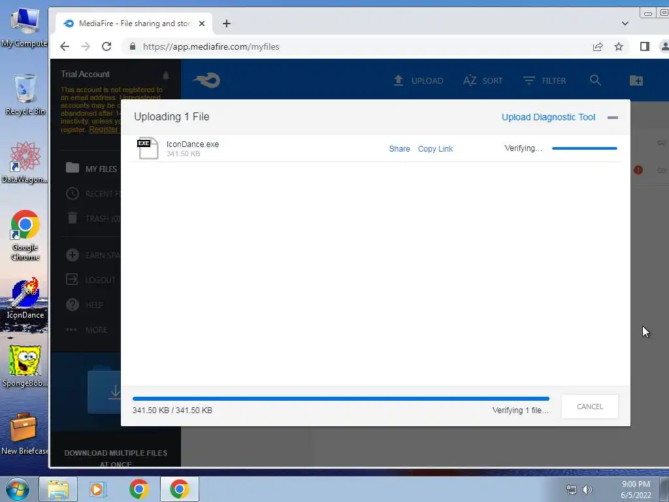This screenshot has width=669, height=502.
Task: Click the new folder icon
Action: pyautogui.click(x=636, y=80)
